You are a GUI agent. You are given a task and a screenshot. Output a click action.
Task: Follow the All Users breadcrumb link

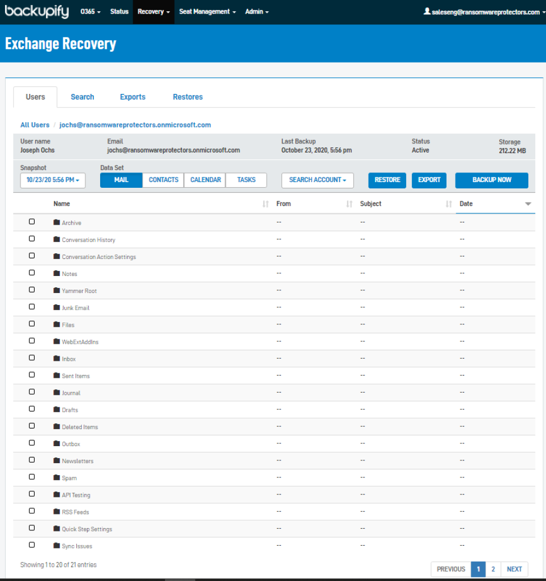coord(35,125)
